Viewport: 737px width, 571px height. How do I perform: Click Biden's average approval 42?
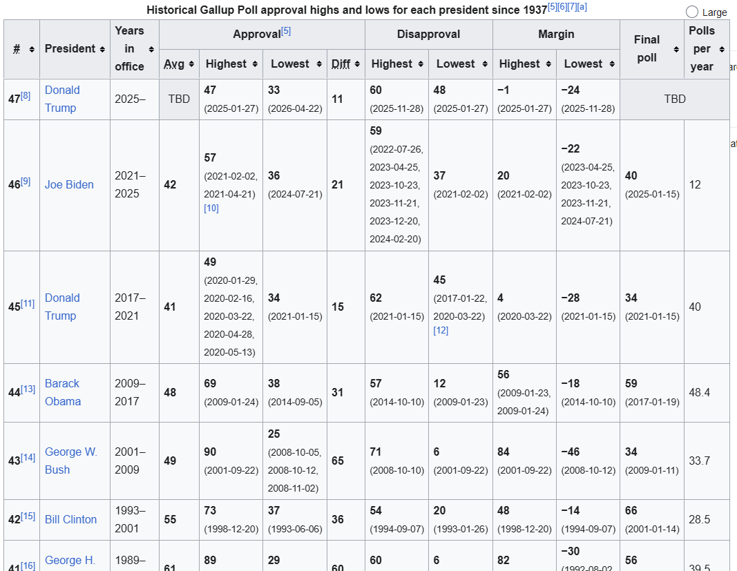coord(170,184)
